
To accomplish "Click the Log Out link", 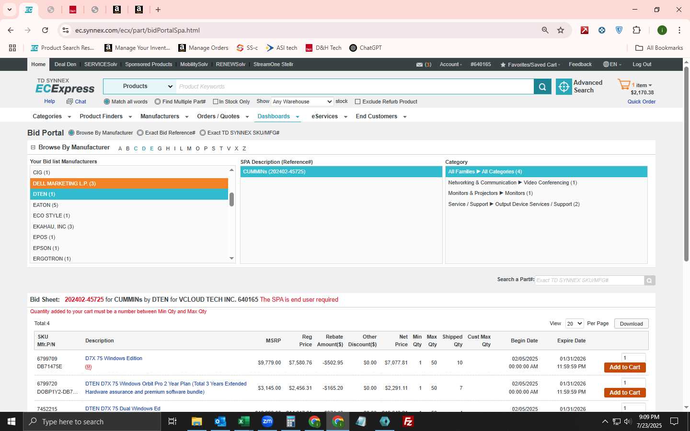I will (642, 65).
